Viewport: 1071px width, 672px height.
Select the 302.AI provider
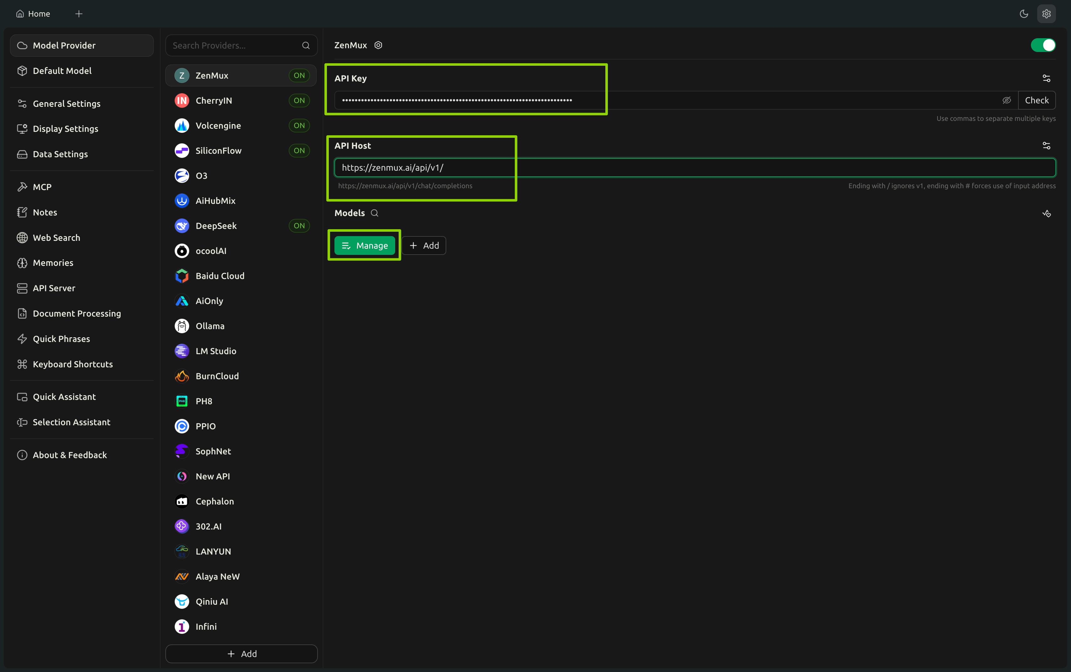pyautogui.click(x=241, y=526)
